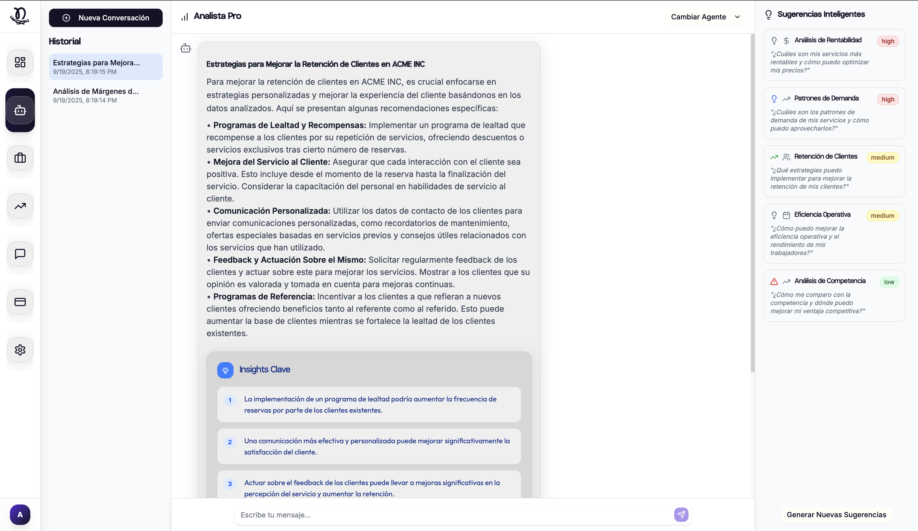Image resolution: width=918 pixels, height=531 pixels.
Task: Click the send message paper plane icon
Action: click(x=681, y=515)
